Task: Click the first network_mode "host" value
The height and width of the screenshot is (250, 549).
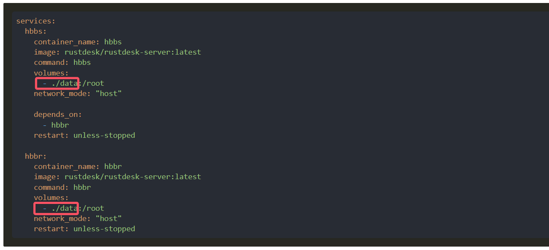Action: [x=109, y=93]
